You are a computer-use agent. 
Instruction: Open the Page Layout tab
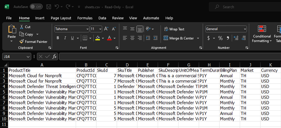[61, 18]
